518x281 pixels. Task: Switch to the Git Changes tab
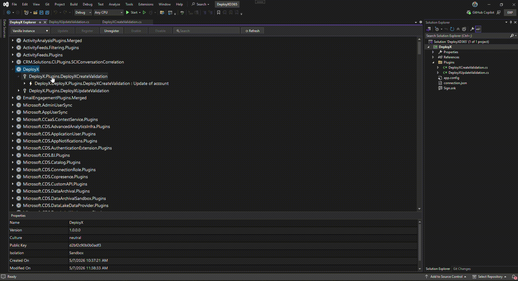[462, 269]
